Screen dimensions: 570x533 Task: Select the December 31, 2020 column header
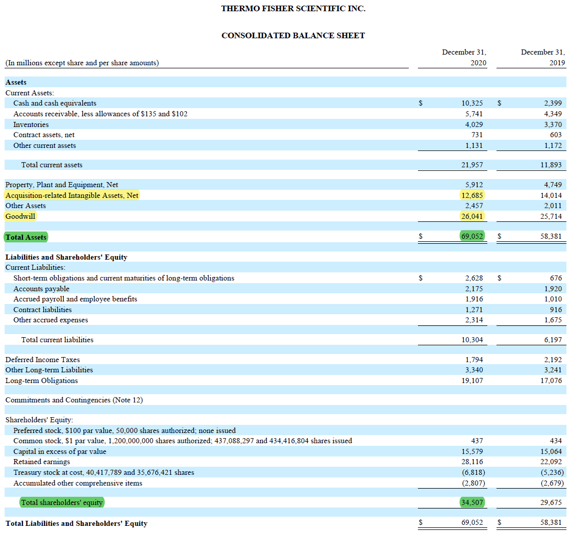[x=464, y=58]
